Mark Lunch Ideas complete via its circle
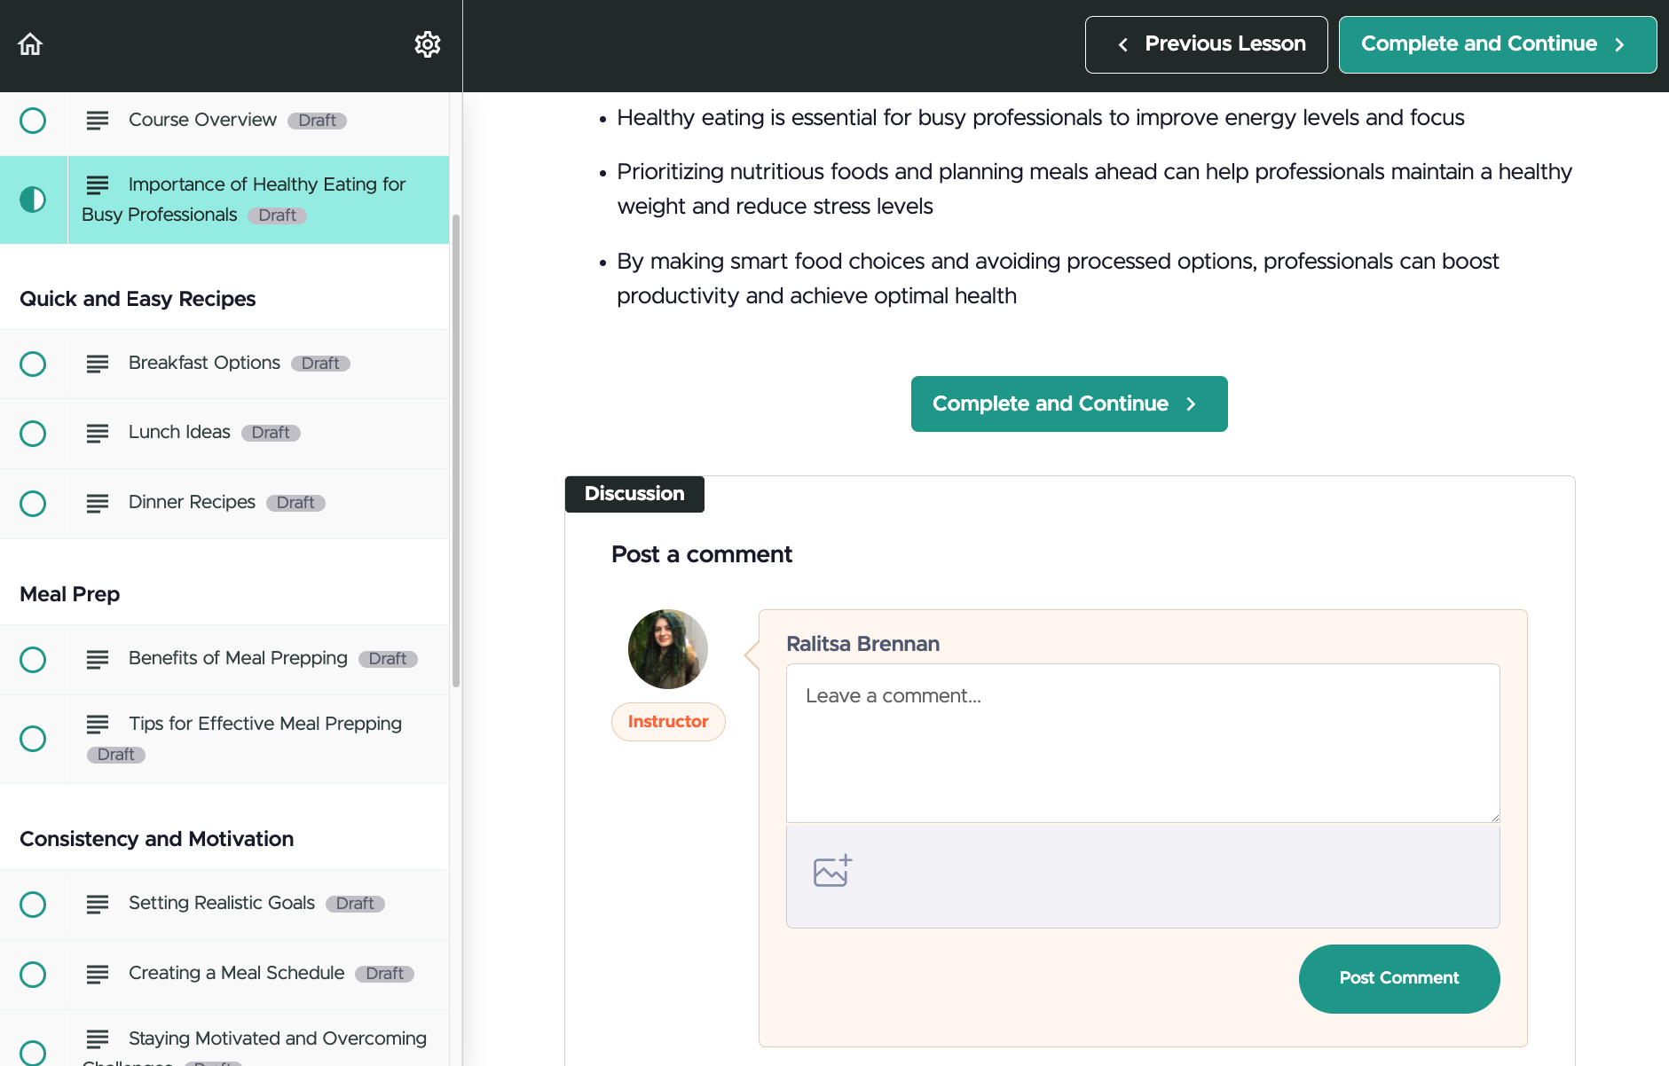The width and height of the screenshot is (1669, 1066). pyautogui.click(x=33, y=434)
